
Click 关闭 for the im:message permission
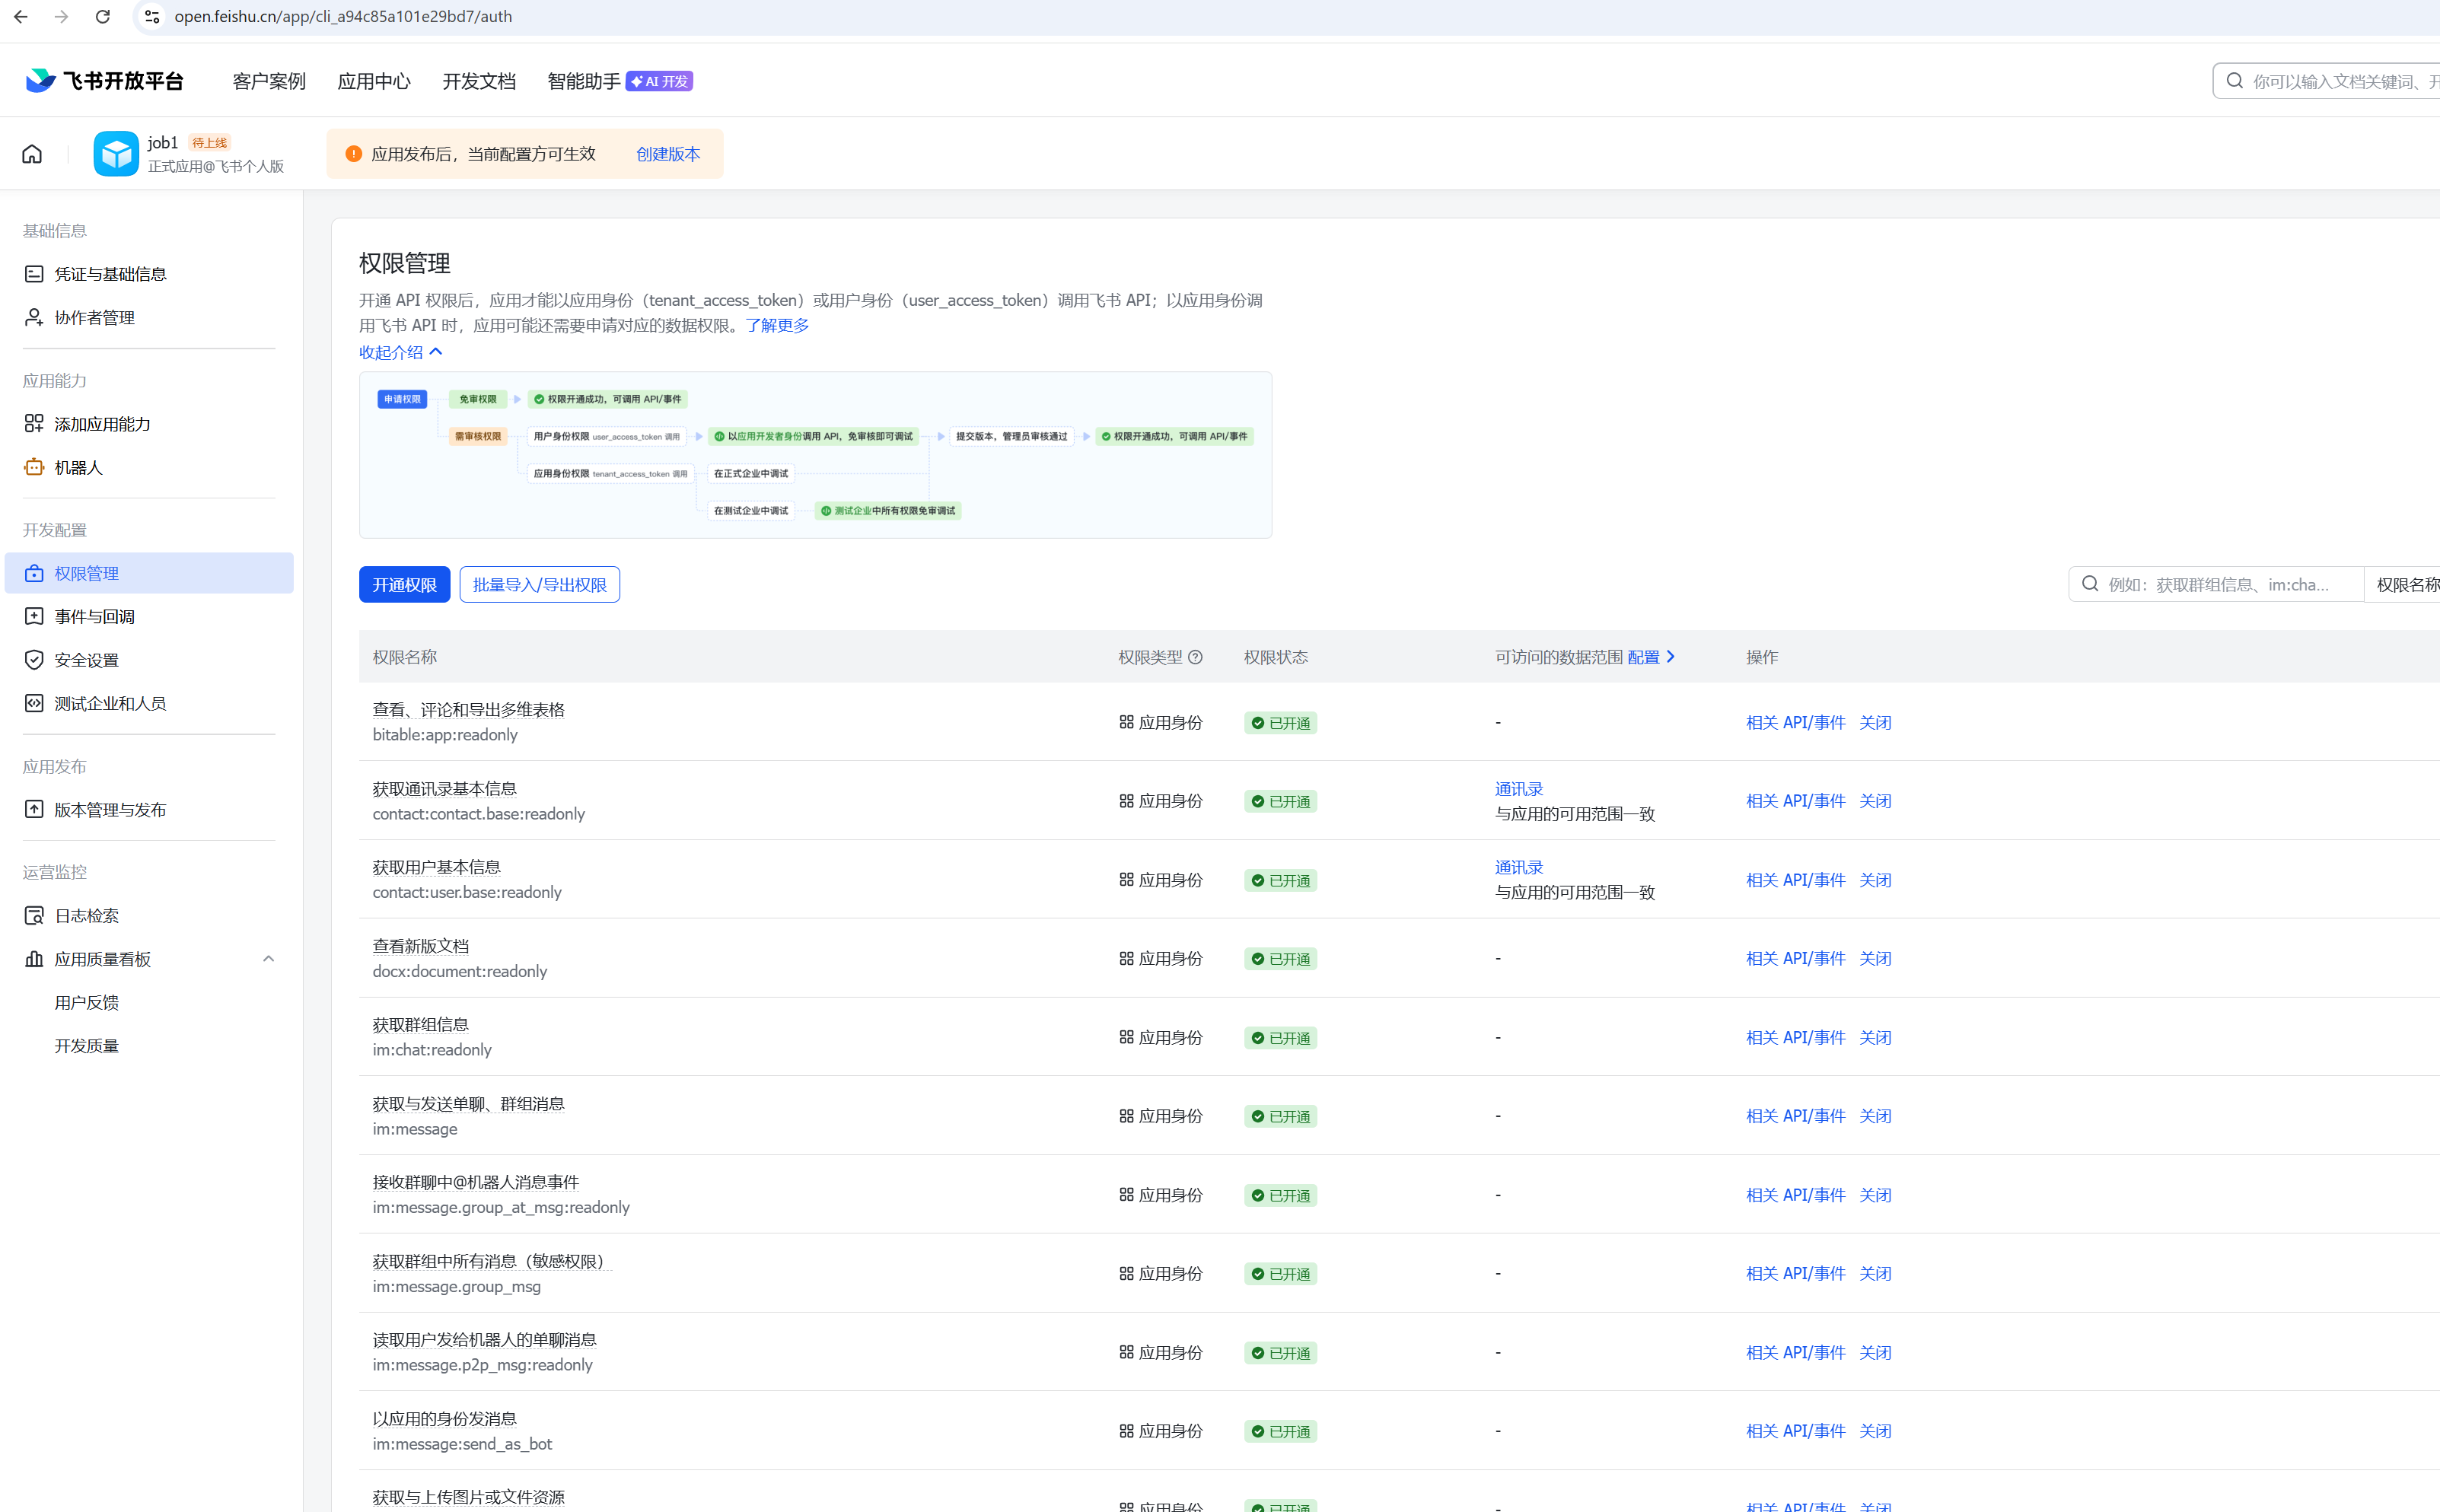tap(1875, 1116)
